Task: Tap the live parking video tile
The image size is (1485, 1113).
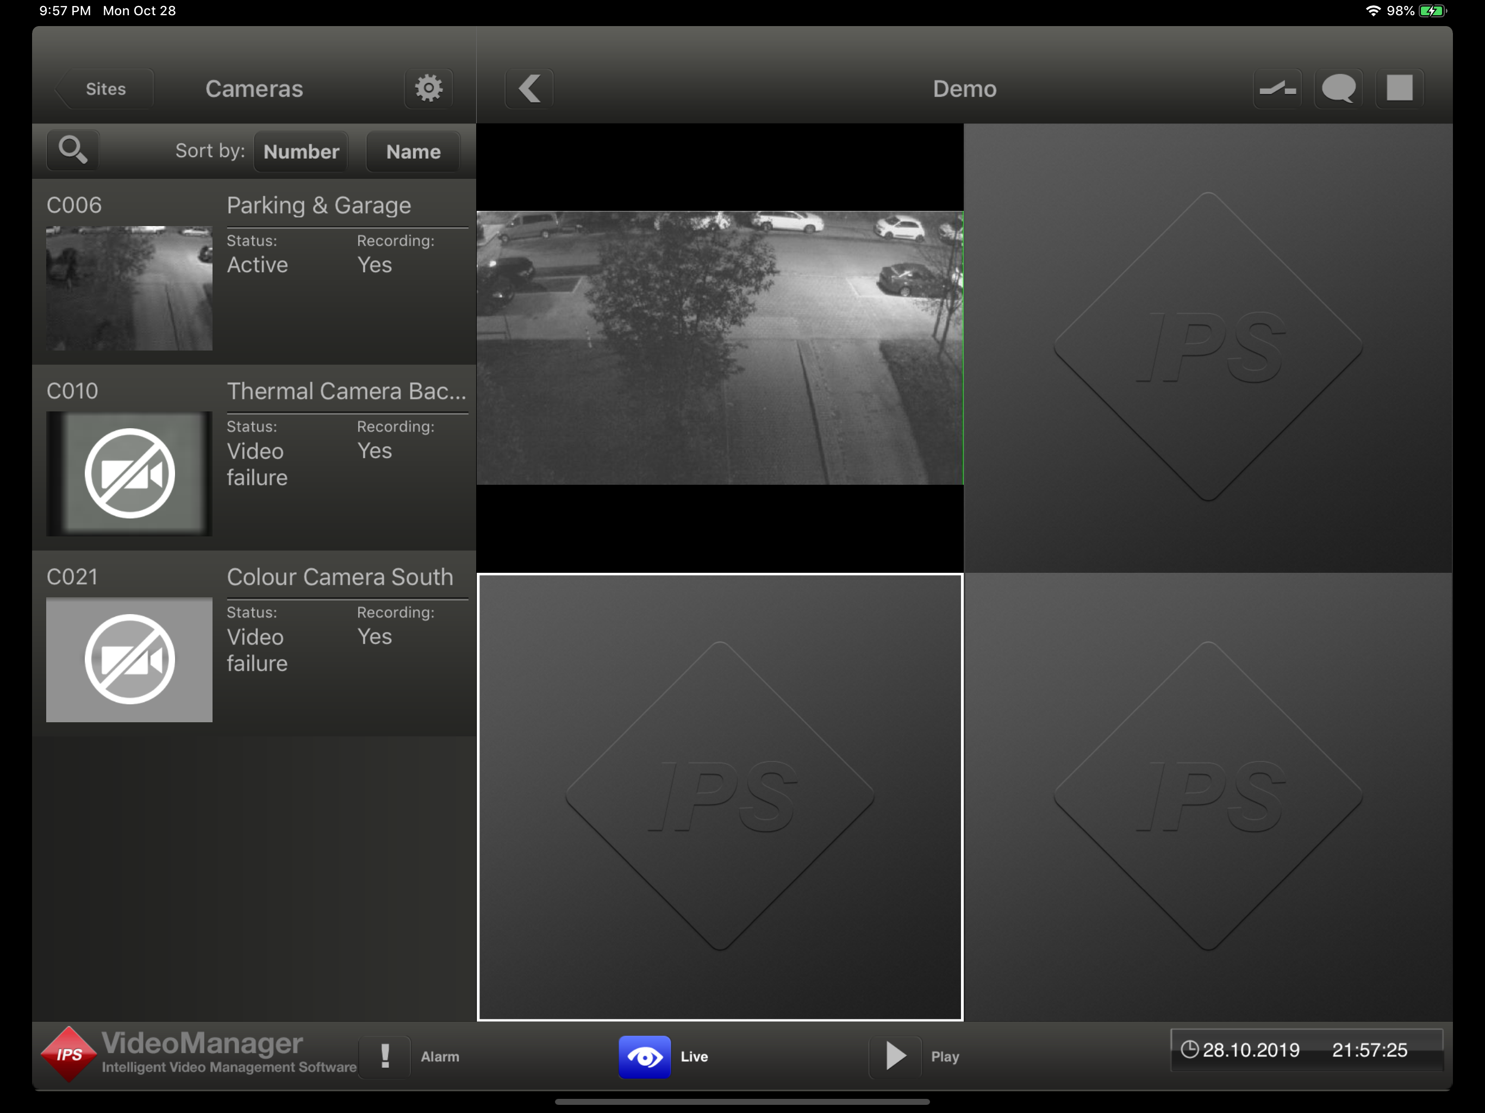Action: [x=720, y=348]
